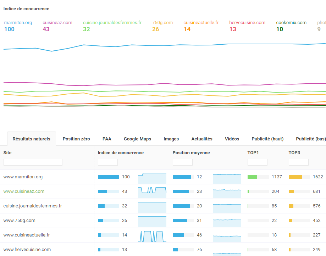Toggle cuisineaz.com legend entry

click(x=57, y=23)
